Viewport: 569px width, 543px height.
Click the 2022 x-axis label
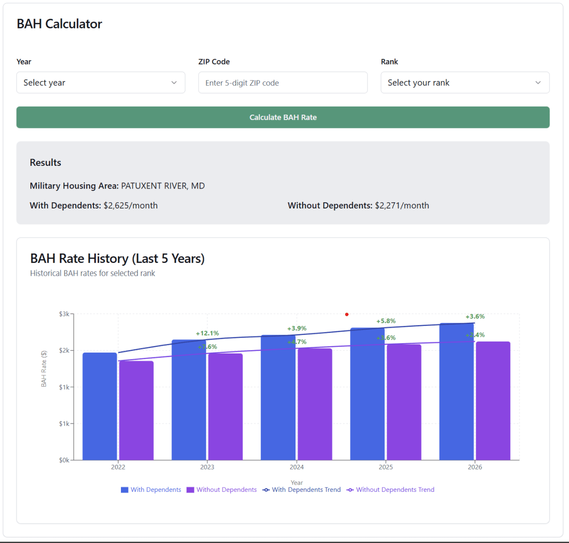118,467
